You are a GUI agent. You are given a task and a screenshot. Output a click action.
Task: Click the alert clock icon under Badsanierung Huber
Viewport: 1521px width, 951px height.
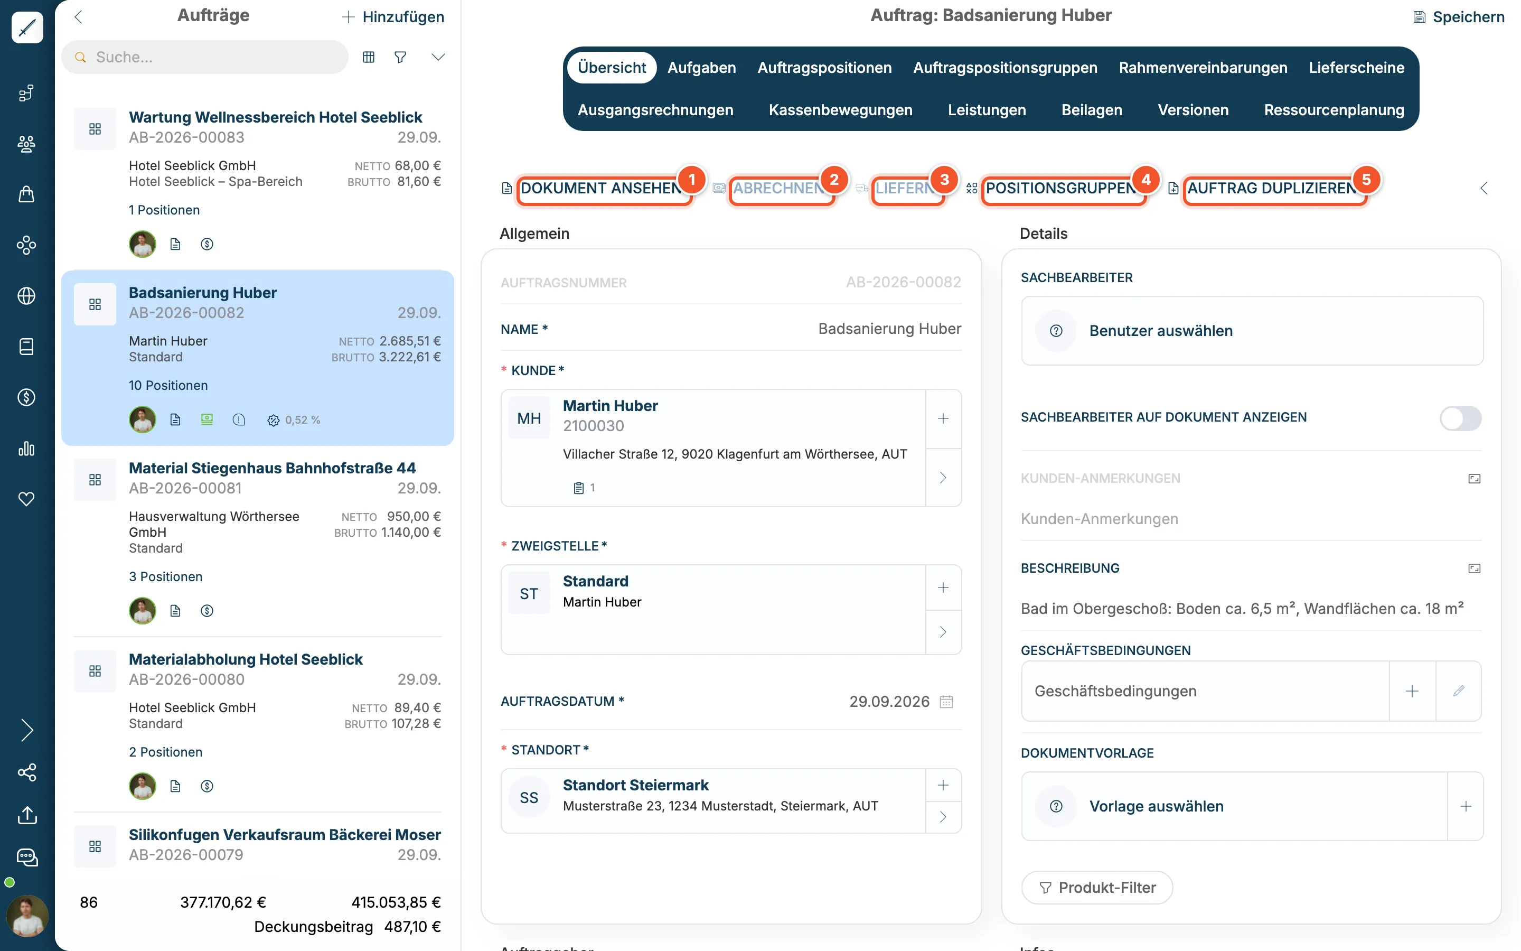239,419
